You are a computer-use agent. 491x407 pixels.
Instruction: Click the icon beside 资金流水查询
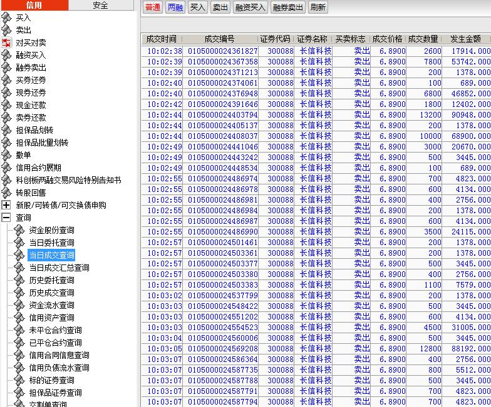(x=19, y=305)
